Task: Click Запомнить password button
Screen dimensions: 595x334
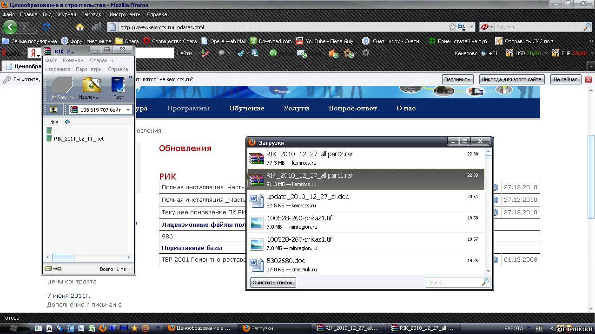Action: [x=458, y=79]
